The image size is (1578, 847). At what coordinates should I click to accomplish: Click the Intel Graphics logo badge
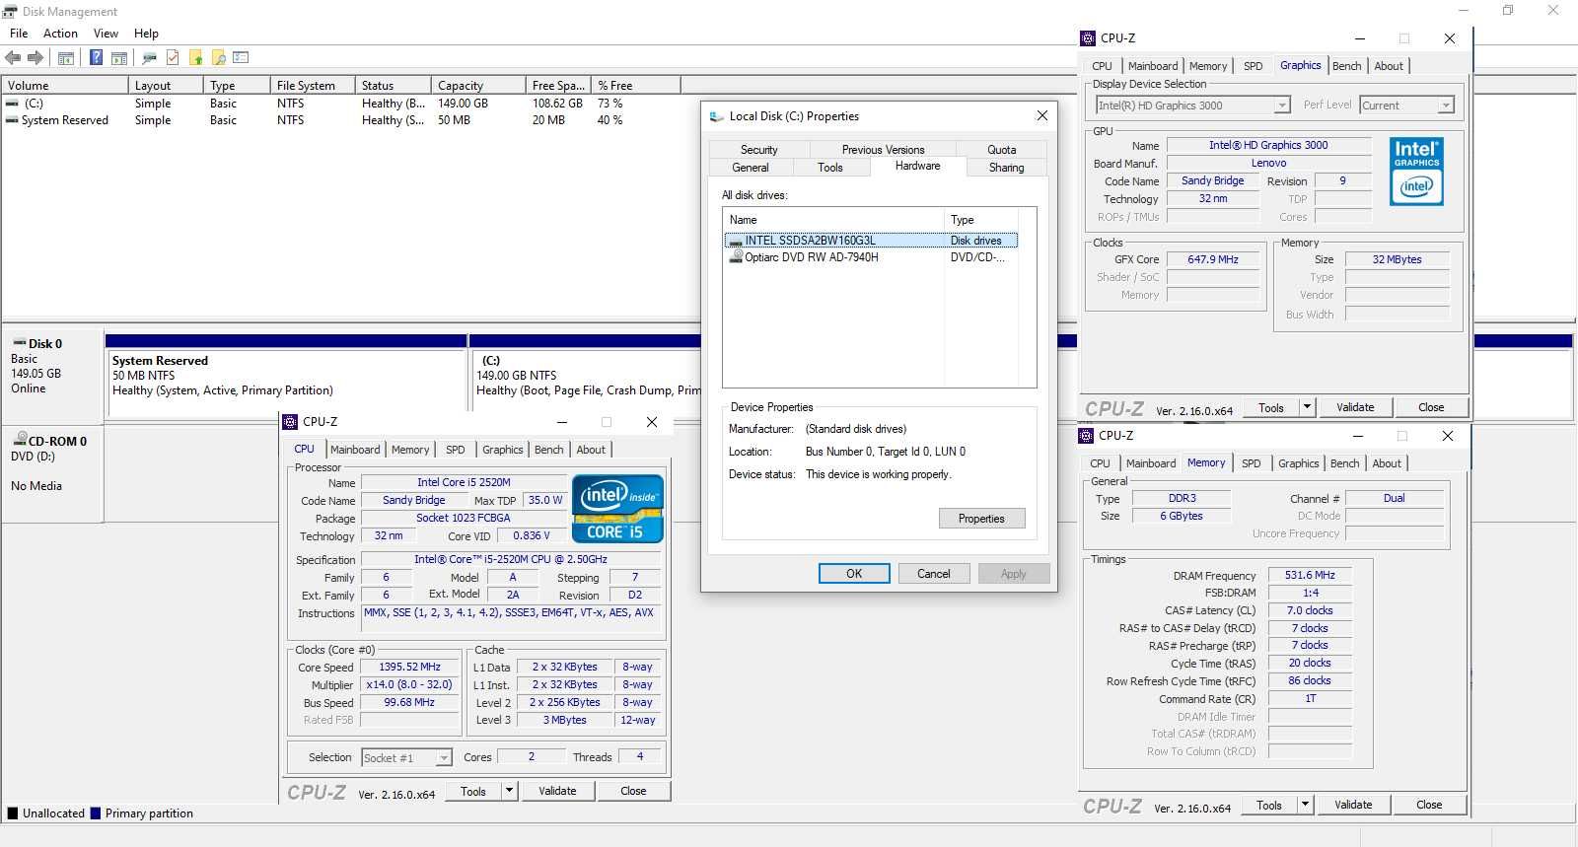click(1416, 172)
